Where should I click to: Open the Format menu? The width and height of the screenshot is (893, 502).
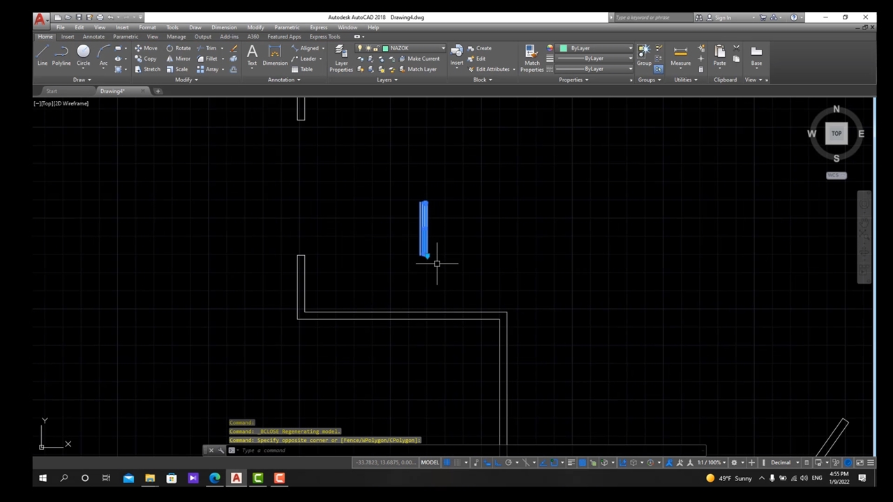point(147,27)
